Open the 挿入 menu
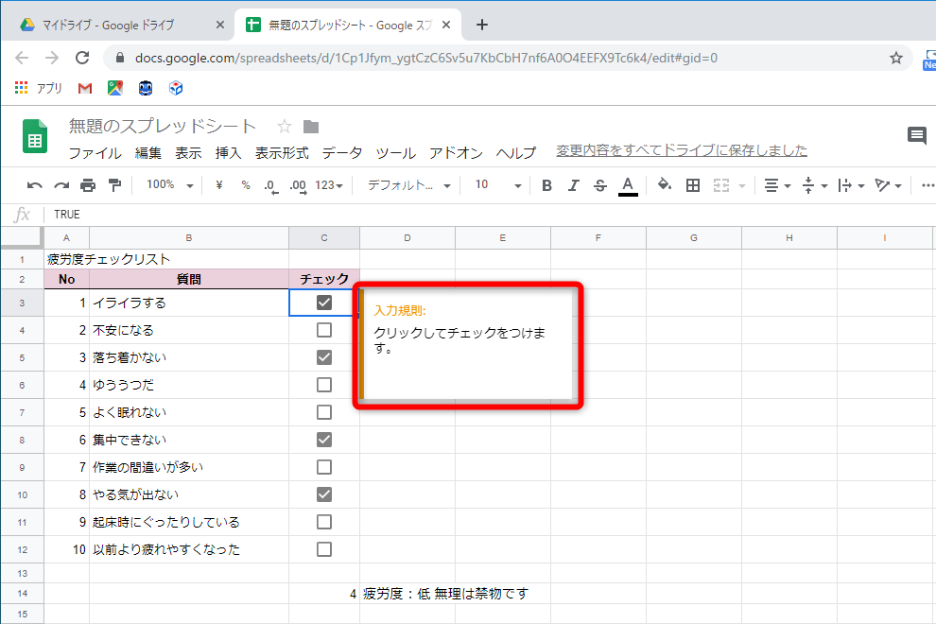This screenshot has width=936, height=624. 227,152
